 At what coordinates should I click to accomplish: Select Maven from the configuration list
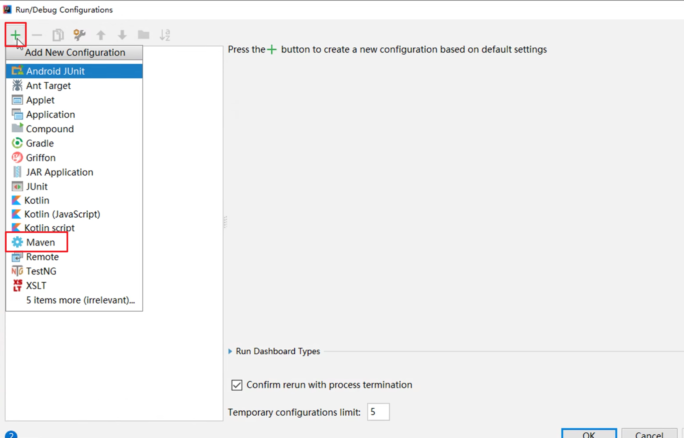point(40,242)
